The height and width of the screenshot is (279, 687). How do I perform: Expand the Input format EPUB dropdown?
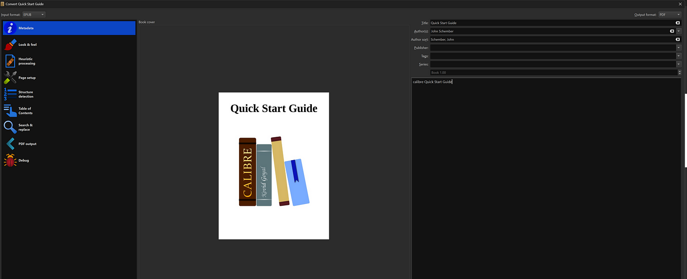[33, 15]
